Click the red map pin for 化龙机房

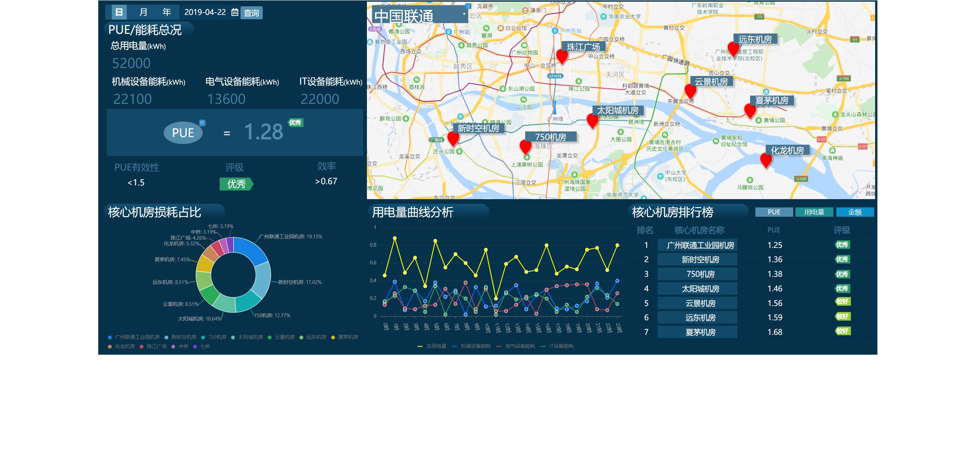[x=766, y=160]
